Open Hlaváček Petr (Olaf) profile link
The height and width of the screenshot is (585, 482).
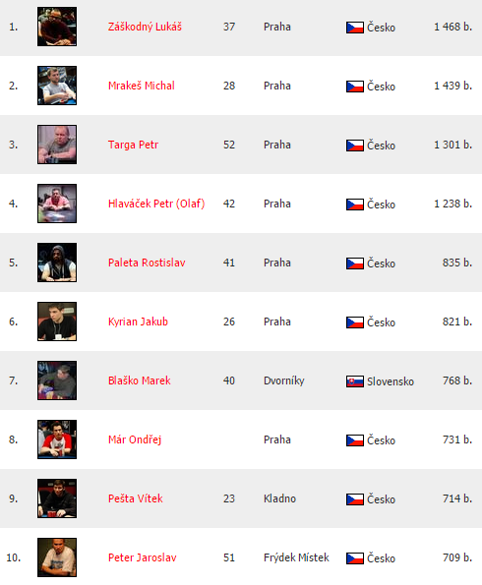pos(156,204)
